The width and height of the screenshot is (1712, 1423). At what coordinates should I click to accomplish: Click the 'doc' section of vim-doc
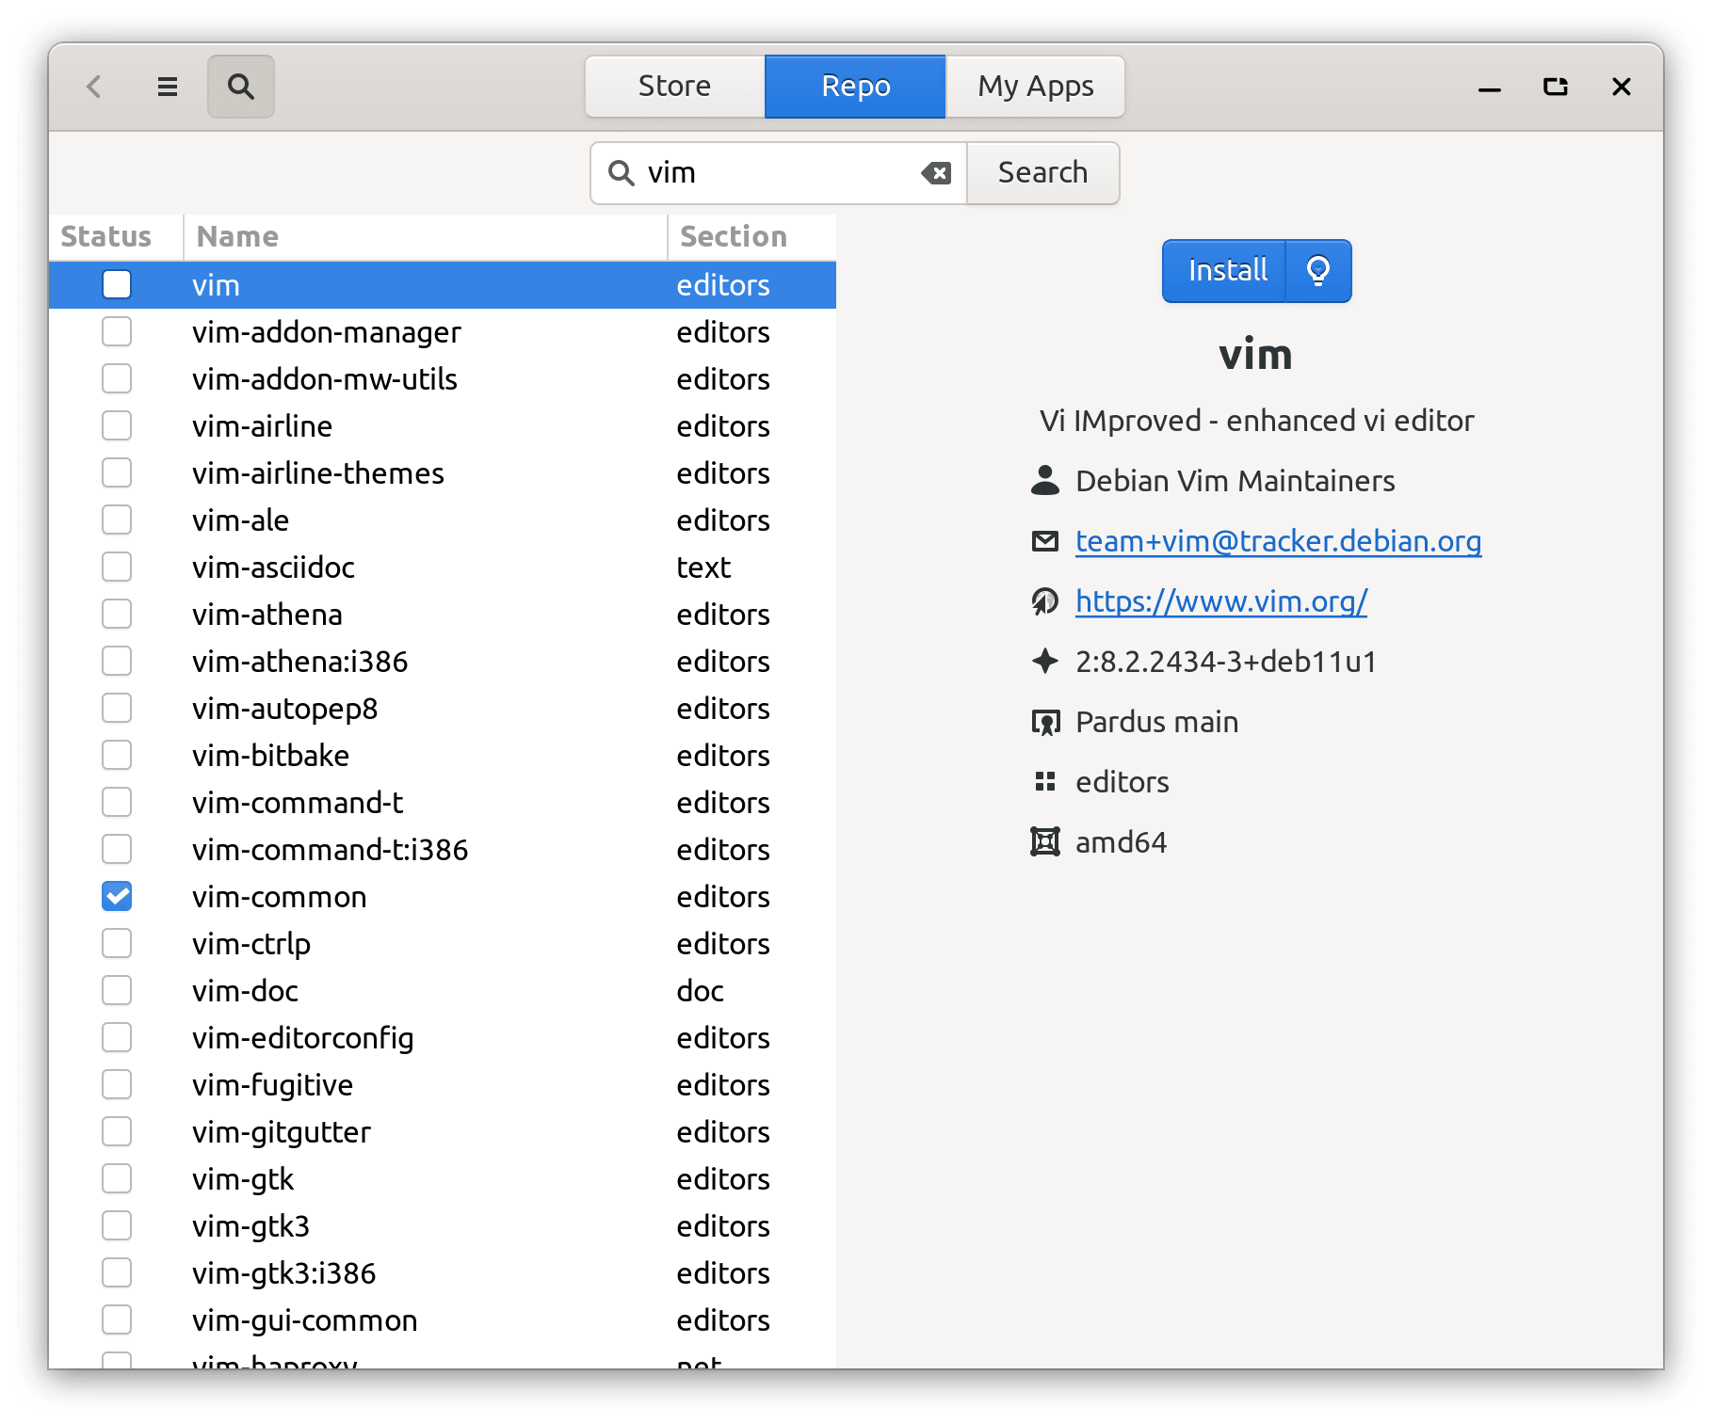pyautogui.click(x=700, y=990)
